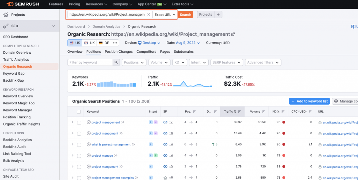358x180 pixels.
Task: Click plus icon before 'project managment' keyword
Action: point(89,133)
